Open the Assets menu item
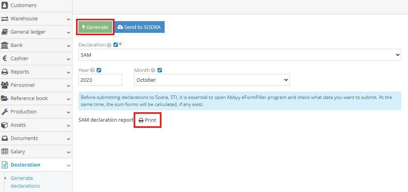 coord(36,125)
